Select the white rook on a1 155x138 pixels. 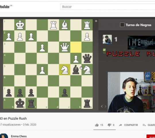tap(87, 25)
